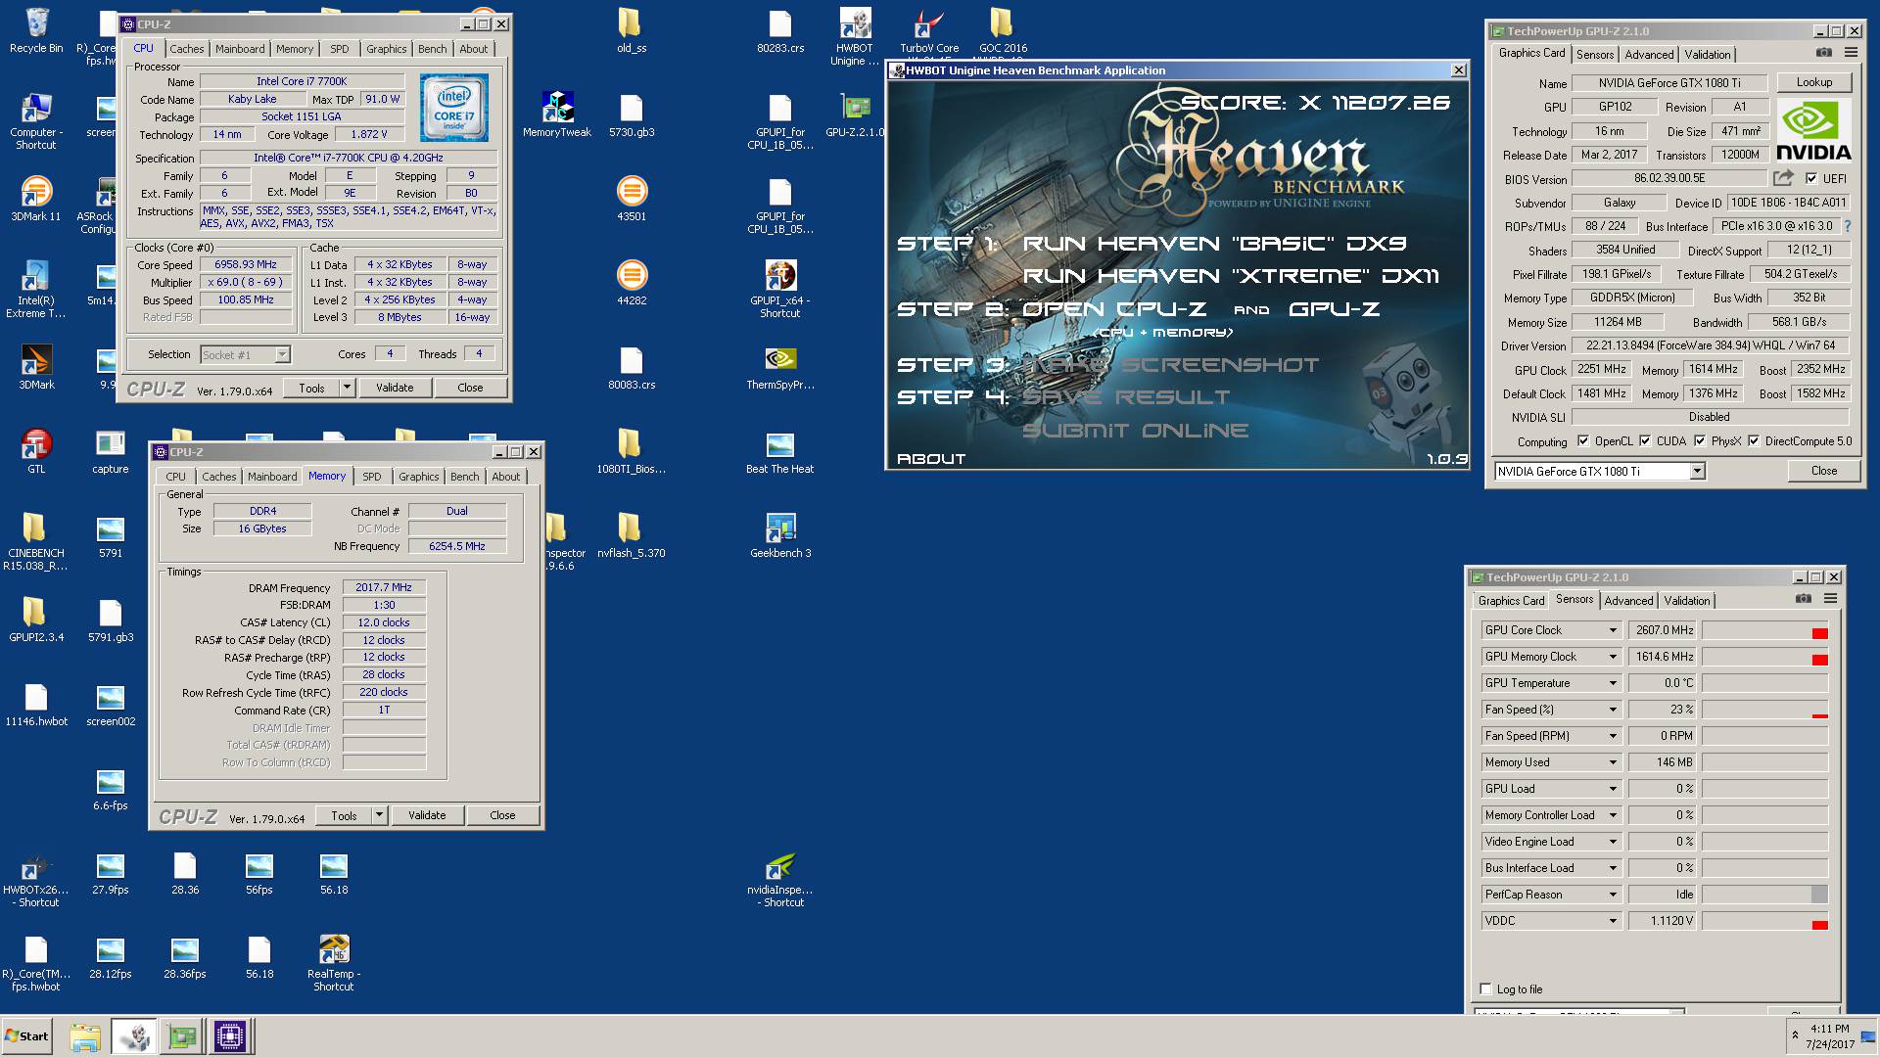
Task: Switch to Bench tab in CPU-Z Memory window
Action: pyautogui.click(x=465, y=477)
